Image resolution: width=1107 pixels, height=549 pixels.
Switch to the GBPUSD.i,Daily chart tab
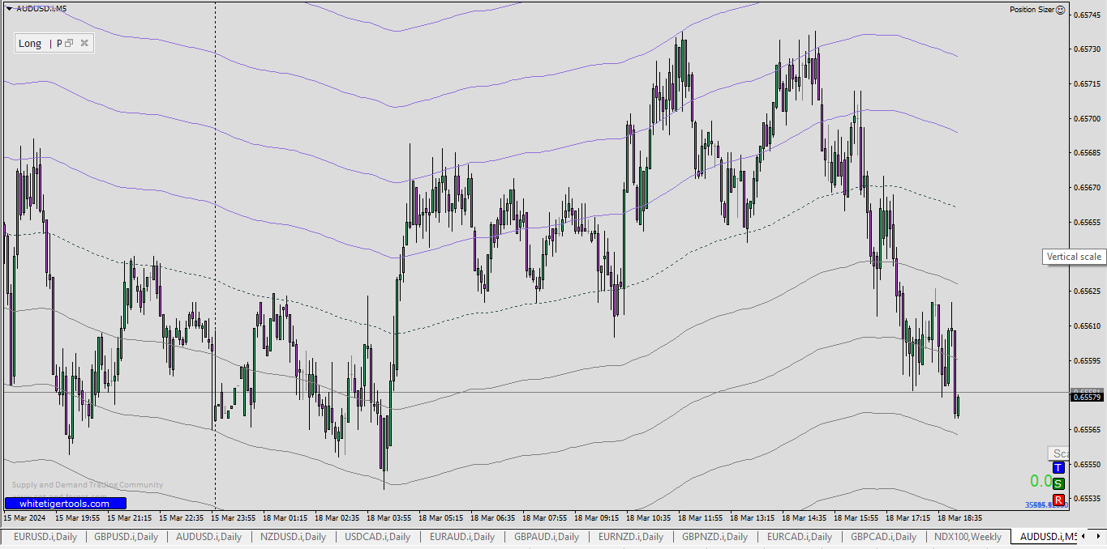[126, 536]
